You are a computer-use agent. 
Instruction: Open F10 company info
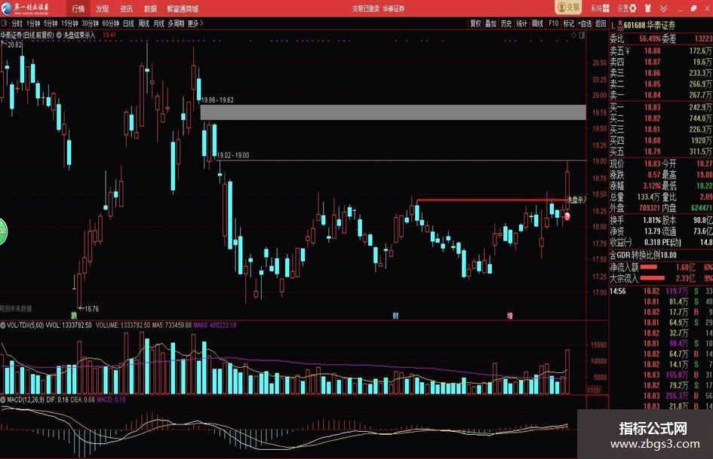pos(553,23)
